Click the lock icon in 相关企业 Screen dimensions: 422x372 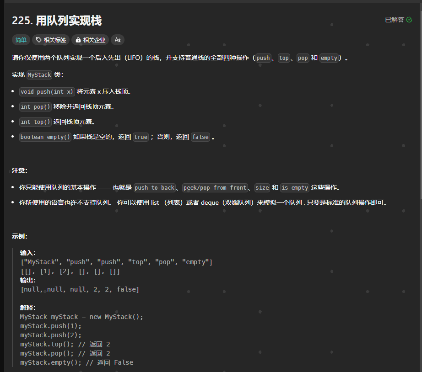(78, 40)
